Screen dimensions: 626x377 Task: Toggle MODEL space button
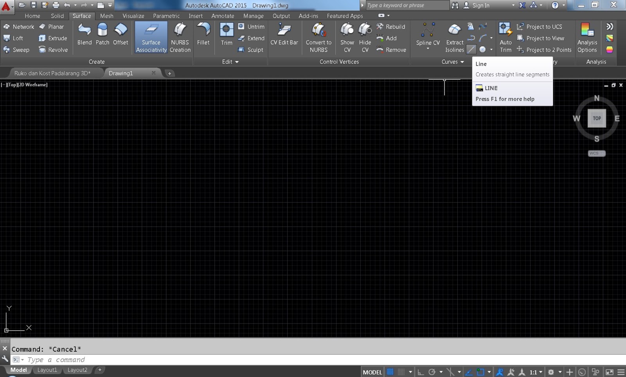372,372
